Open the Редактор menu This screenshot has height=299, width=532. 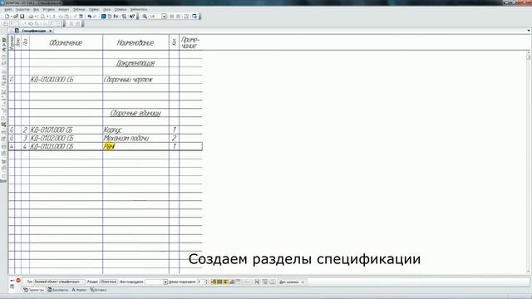pos(22,9)
